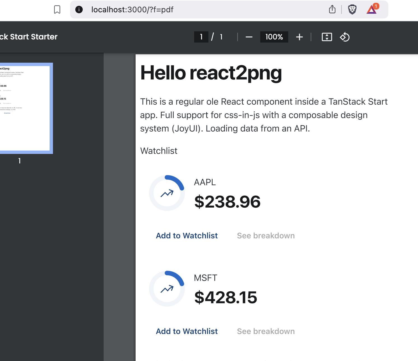Click the fit to page icon
This screenshot has height=361, width=418.
[x=327, y=37]
